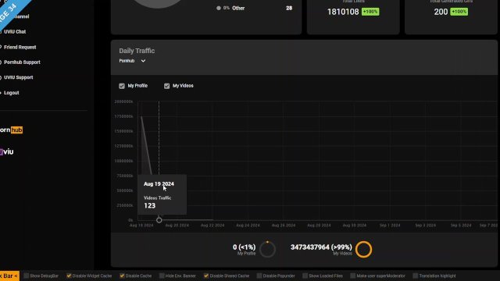500x281 pixels.
Task: Uncheck the My Videos checkbox
Action: (166, 86)
